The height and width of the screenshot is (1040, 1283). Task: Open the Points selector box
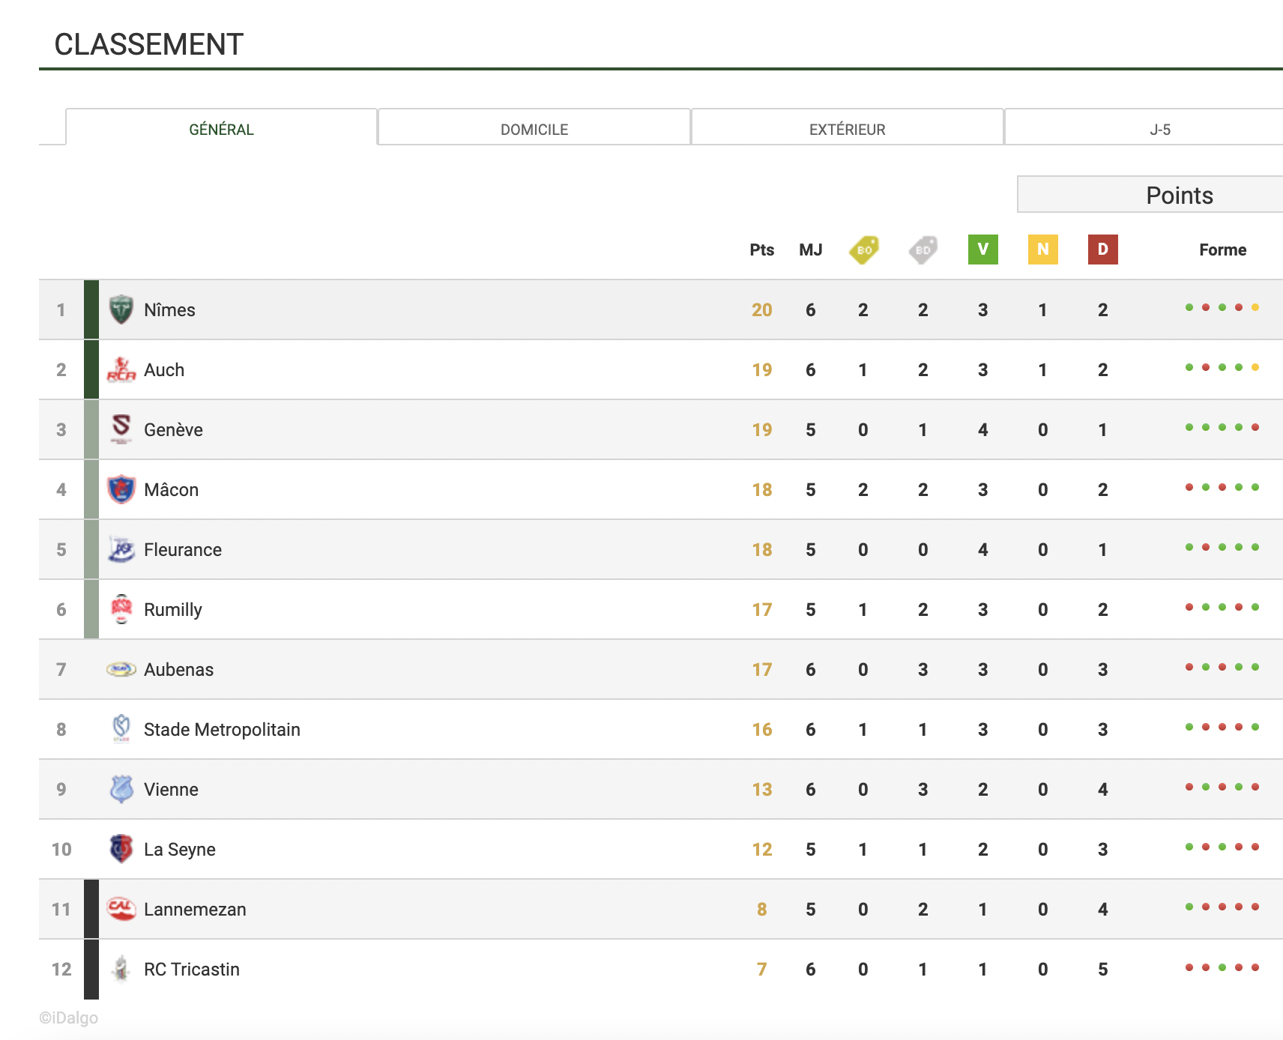coord(1179,195)
